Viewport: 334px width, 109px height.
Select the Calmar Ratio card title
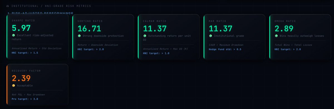pyautogui.click(x=154, y=21)
